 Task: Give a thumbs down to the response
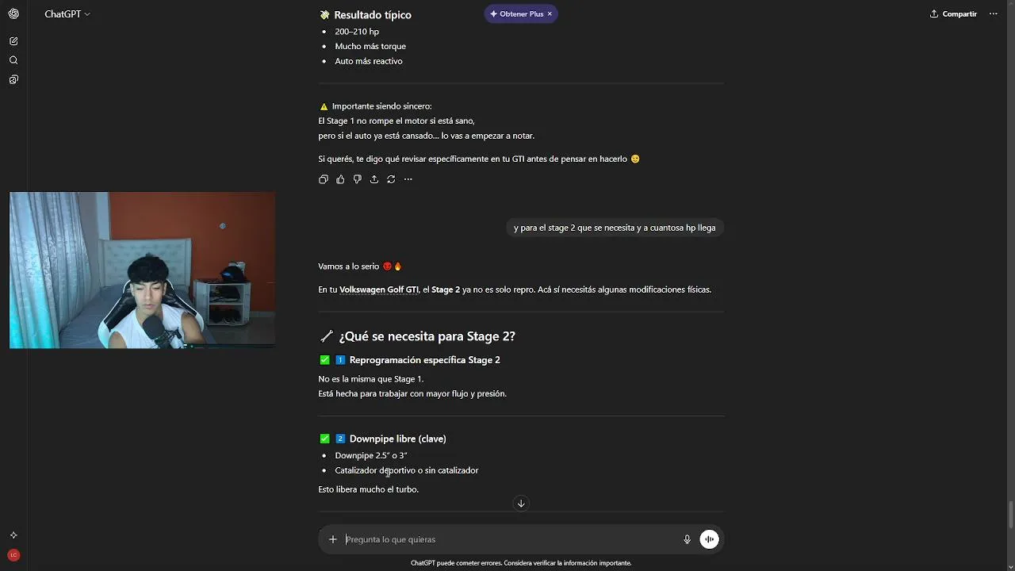358,179
